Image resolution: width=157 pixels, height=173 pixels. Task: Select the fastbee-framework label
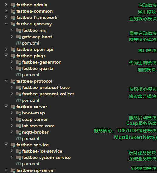click(x=37, y=17)
